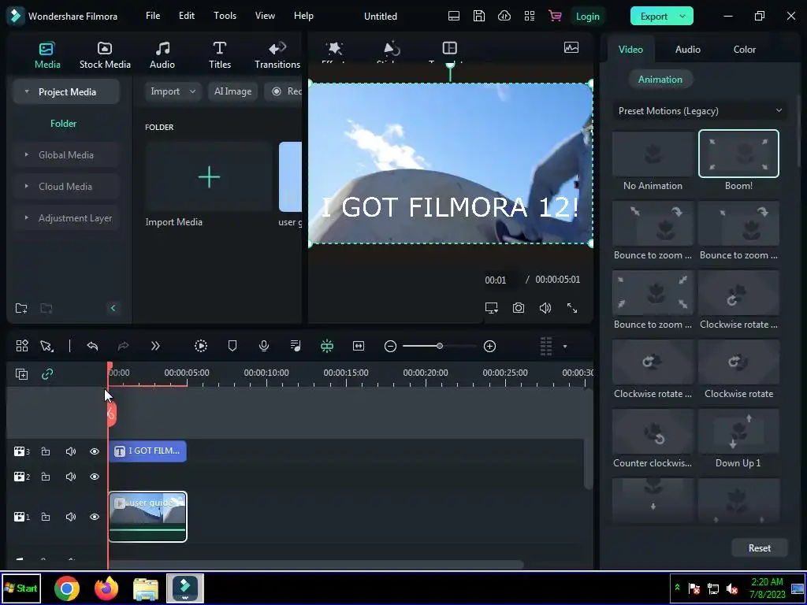The width and height of the screenshot is (807, 605).
Task: Click the render preview icon
Action: 201,347
